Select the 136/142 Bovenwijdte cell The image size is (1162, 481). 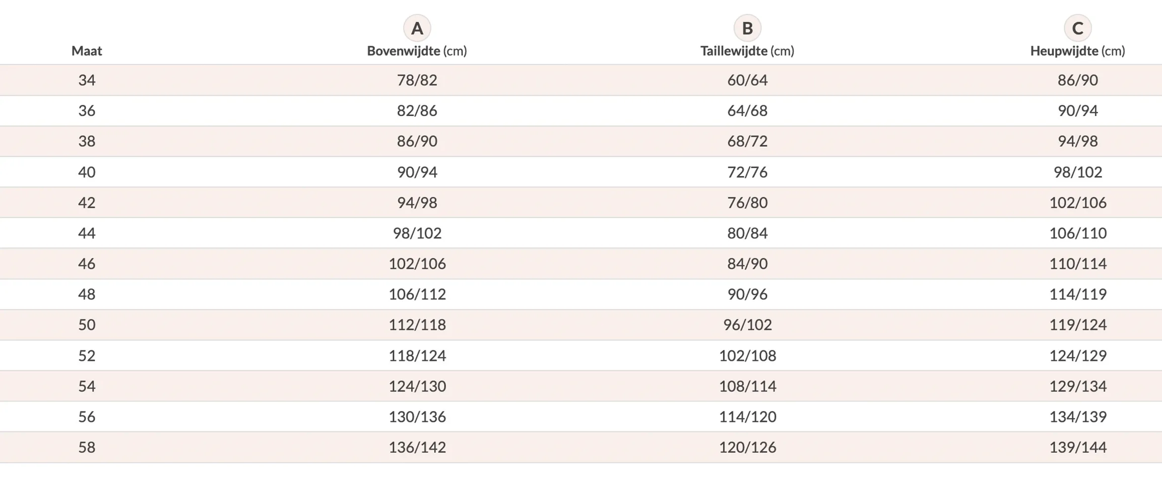pyautogui.click(x=417, y=447)
